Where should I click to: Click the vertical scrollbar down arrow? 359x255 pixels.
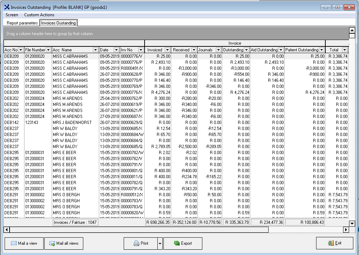click(x=352, y=223)
